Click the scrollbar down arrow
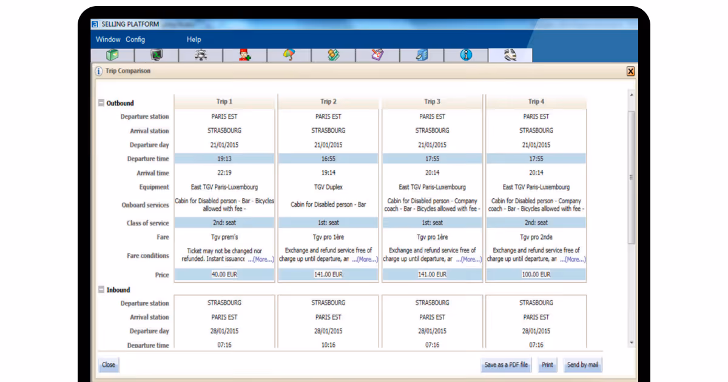 point(632,343)
